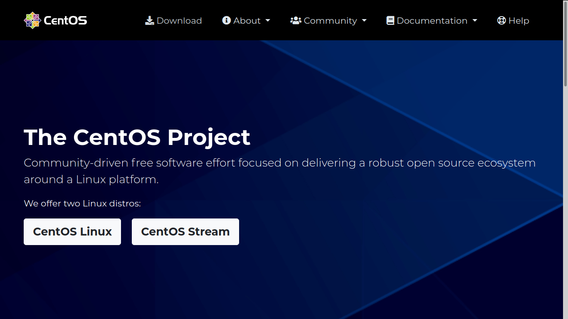Click the lifebuoy icon beside Help
This screenshot has height=319, width=568.
tap(501, 20)
